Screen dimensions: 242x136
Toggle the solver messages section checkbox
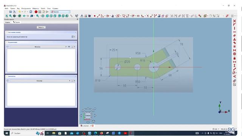click(7, 32)
